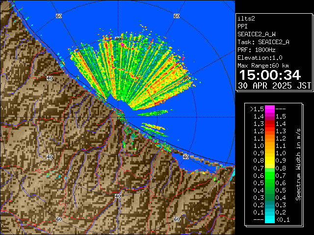Viewport: 314px width, 235px height.
Task: Click the radar site at the range-ring center
Action: coord(118,117)
